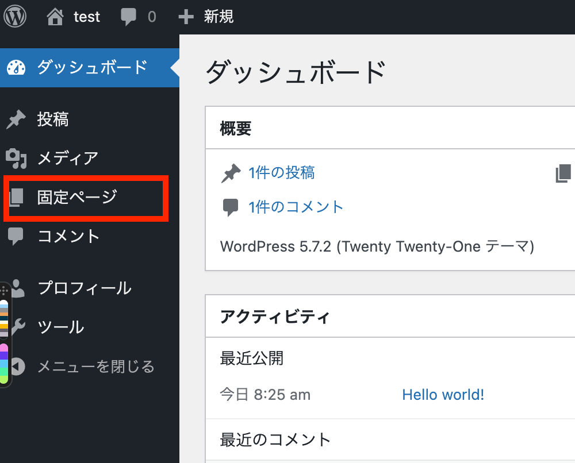Click bubble icon next to 1件のコメント
575x463 pixels.
point(231,208)
